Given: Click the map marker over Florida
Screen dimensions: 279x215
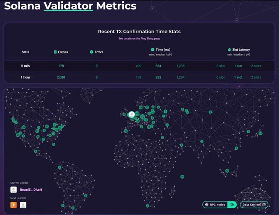Looking at the screenshot, I should coord(54,144).
